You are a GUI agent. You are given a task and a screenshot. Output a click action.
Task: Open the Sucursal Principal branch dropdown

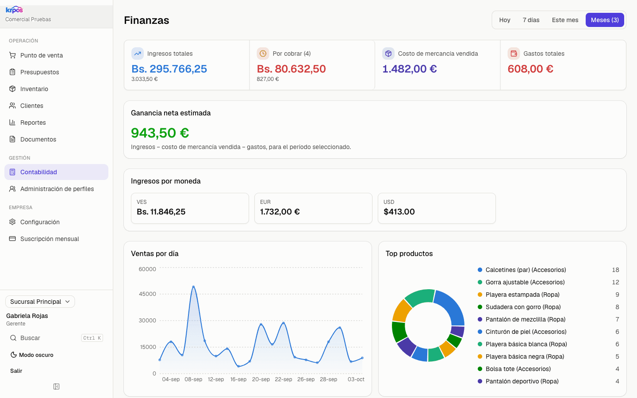click(x=40, y=302)
